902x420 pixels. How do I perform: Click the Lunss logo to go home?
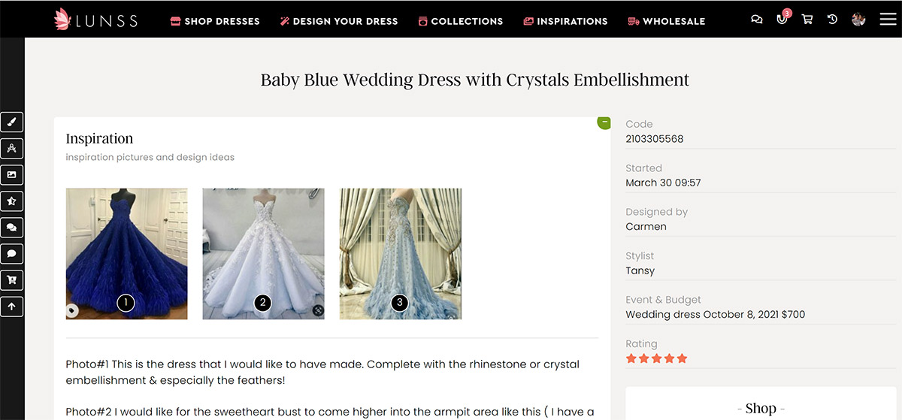[x=95, y=20]
